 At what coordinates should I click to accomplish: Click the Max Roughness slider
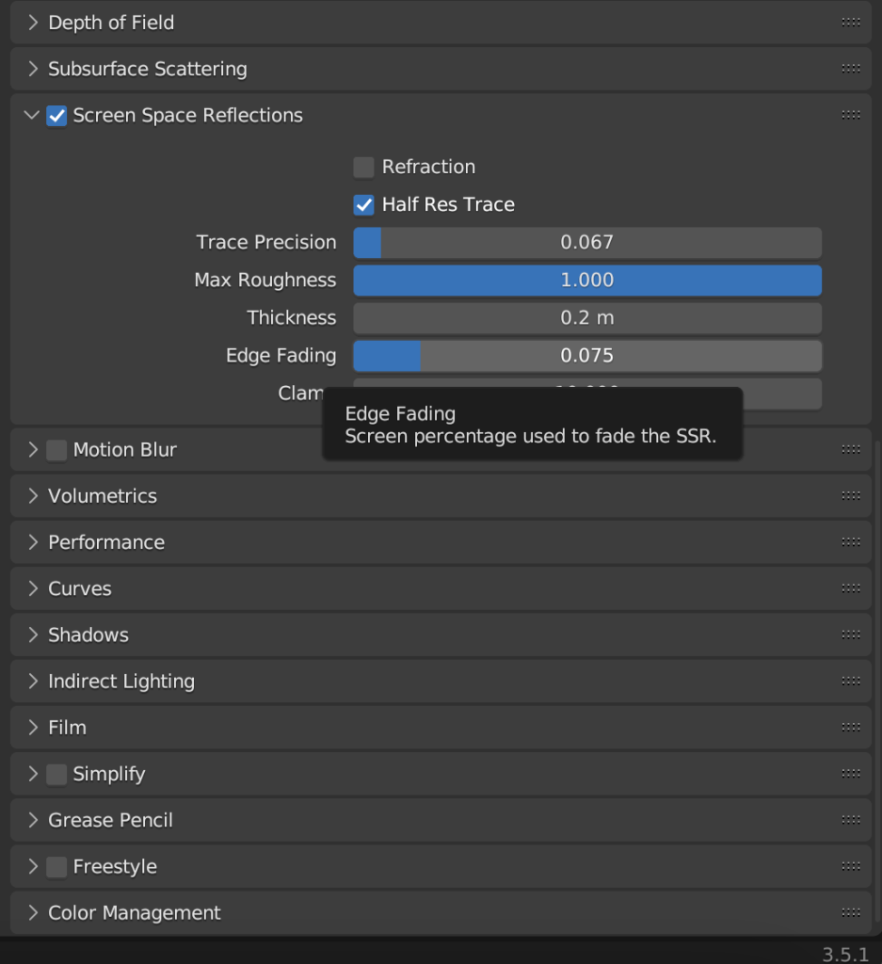[x=586, y=281]
